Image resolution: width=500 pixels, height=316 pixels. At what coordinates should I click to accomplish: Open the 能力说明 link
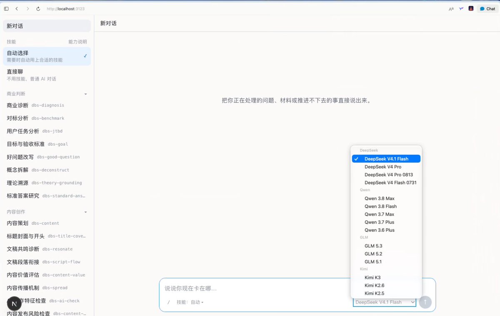[77, 42]
